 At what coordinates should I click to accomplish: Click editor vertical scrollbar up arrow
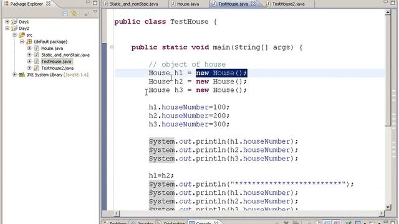click(x=388, y=12)
